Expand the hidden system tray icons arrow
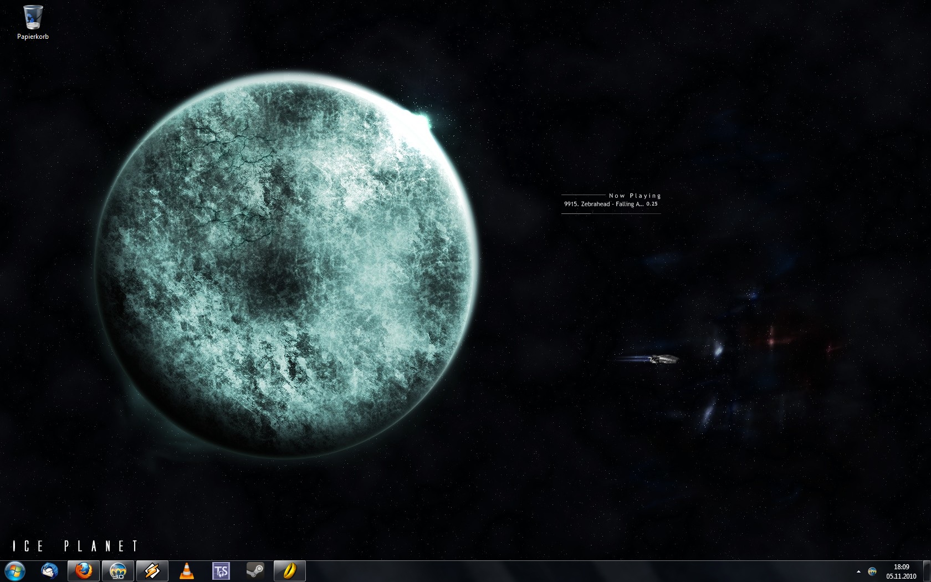 (x=858, y=571)
